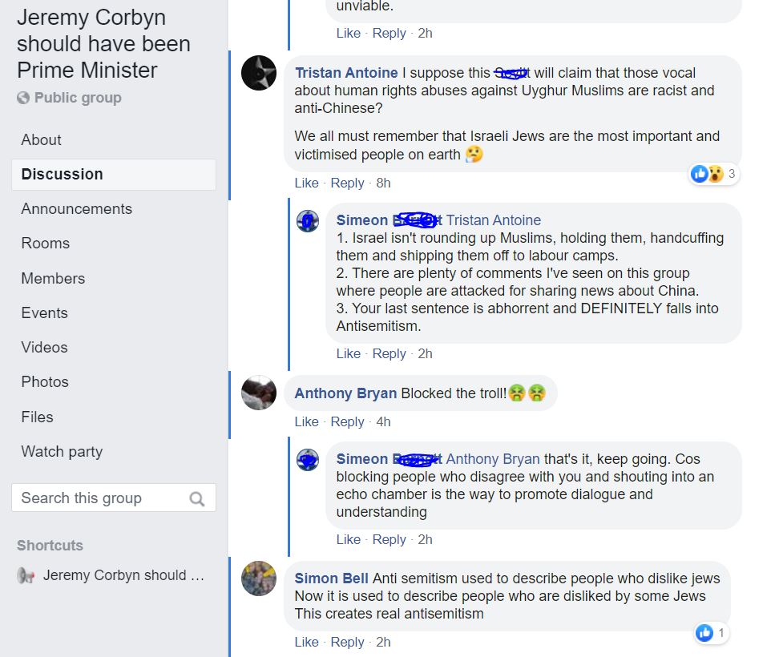Screen dimensions: 779x657
Task: Type in the Search this group field
Action: (x=100, y=498)
